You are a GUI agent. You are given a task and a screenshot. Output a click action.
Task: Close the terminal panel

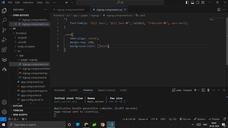tap(224, 90)
